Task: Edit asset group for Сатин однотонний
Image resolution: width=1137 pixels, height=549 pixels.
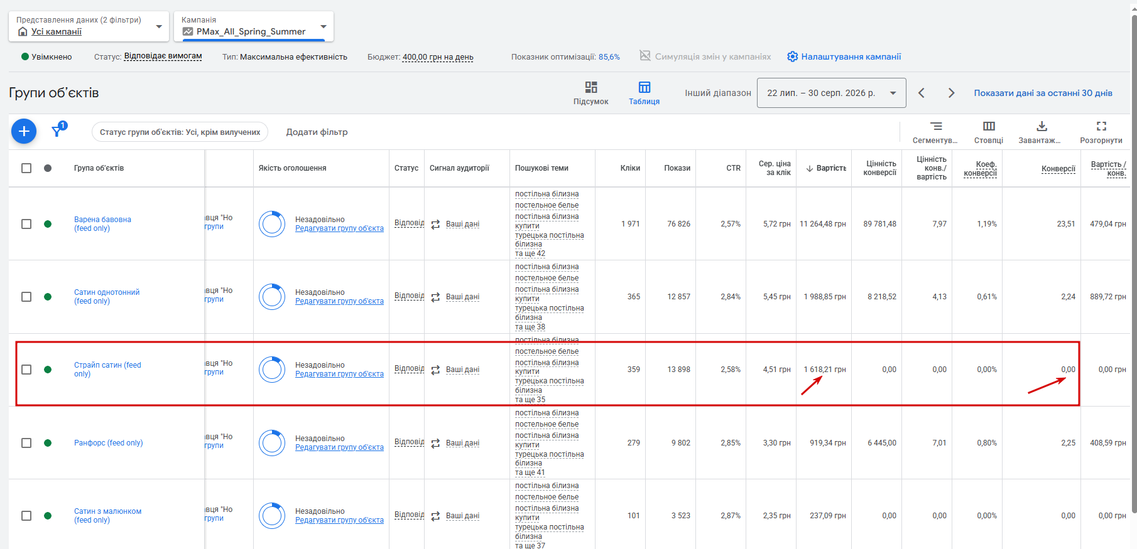Action: coord(339,301)
